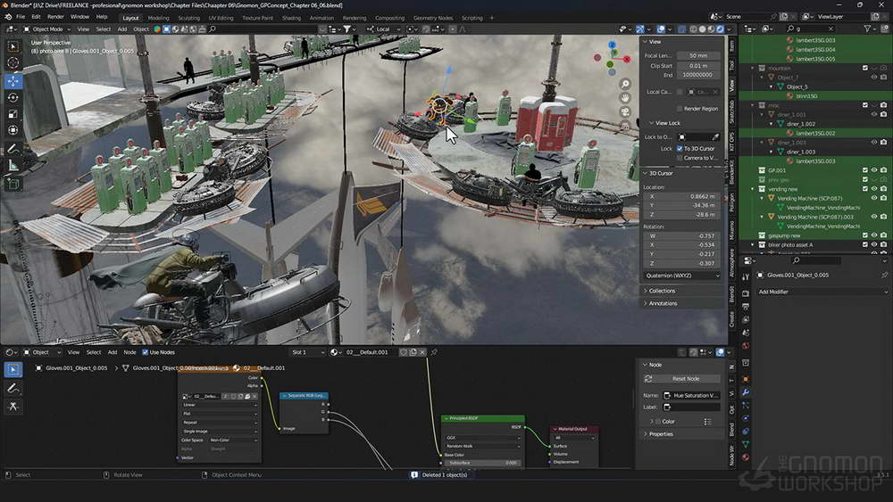Open the Add Modifier dropdown
893x502 pixels.
pos(822,292)
